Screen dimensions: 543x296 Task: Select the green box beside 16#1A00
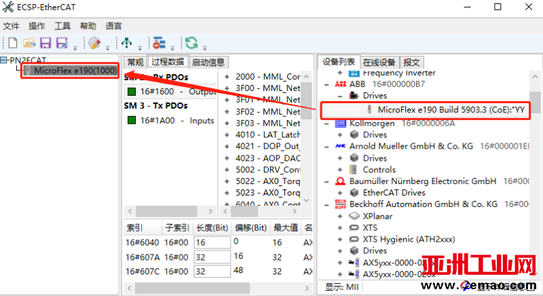click(132, 120)
